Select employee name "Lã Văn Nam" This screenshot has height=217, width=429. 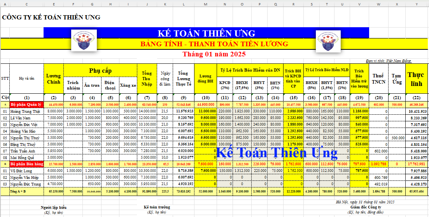(26, 118)
